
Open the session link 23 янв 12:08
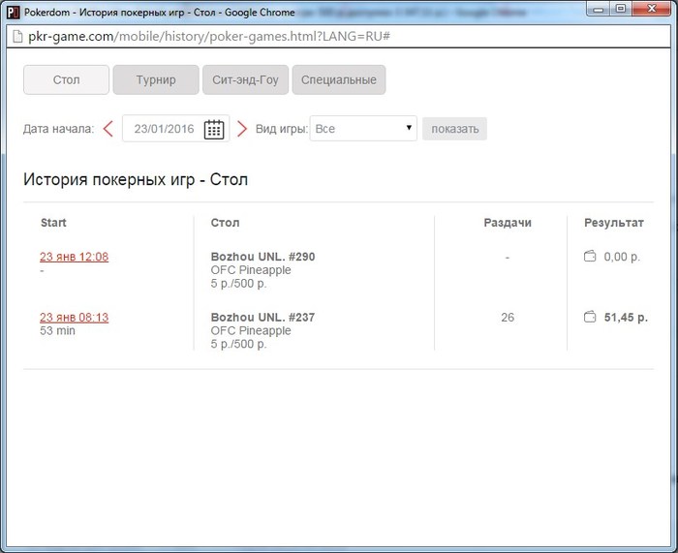click(74, 257)
